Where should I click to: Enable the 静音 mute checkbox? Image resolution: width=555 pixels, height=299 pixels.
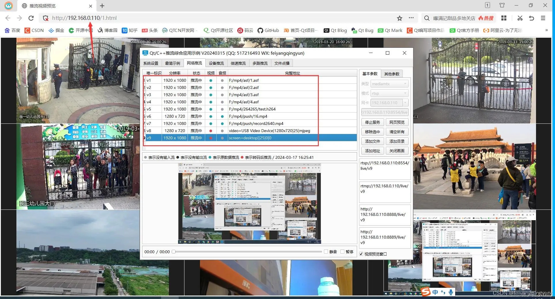coord(326,252)
